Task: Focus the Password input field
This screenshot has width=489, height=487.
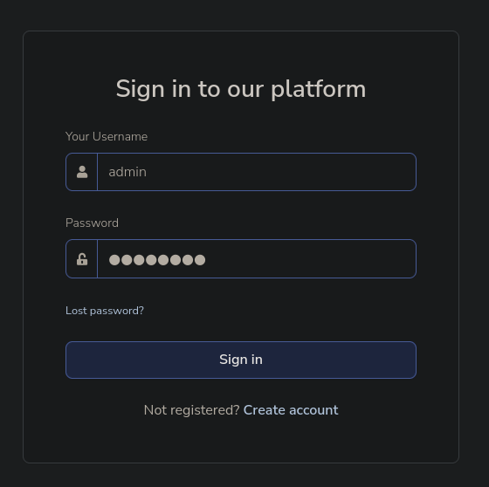Action: coord(257,259)
